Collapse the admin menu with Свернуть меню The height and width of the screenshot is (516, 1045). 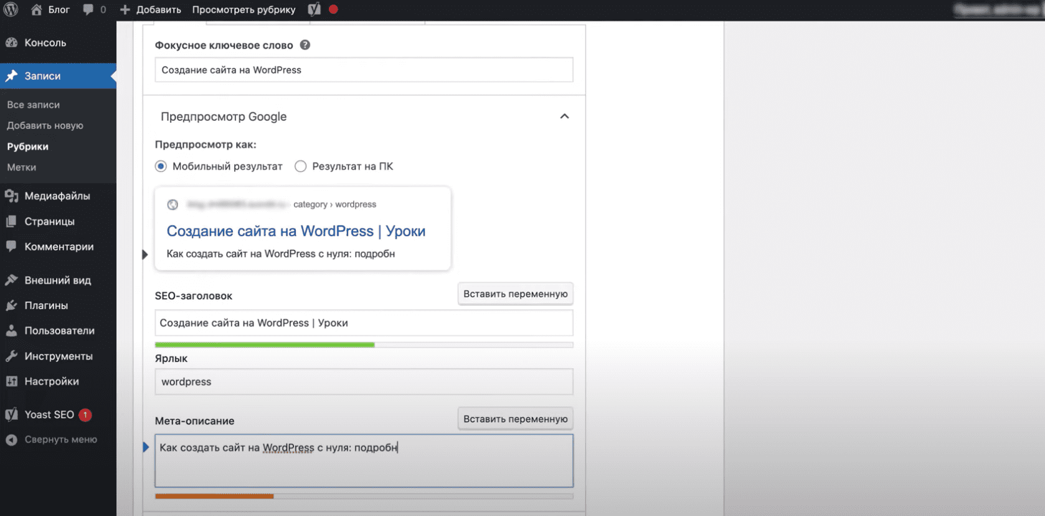pos(60,439)
